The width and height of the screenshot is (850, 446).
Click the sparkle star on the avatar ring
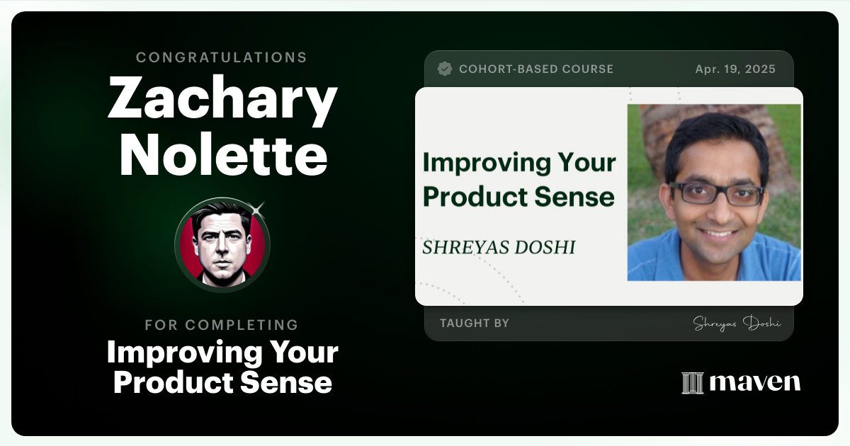257,208
